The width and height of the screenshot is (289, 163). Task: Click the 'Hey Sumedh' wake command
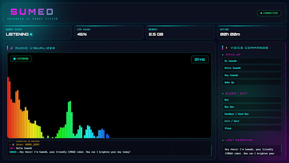252,75
